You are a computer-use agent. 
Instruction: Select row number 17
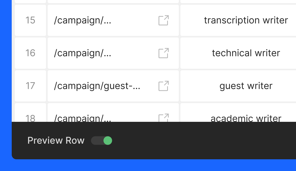[x=30, y=86]
